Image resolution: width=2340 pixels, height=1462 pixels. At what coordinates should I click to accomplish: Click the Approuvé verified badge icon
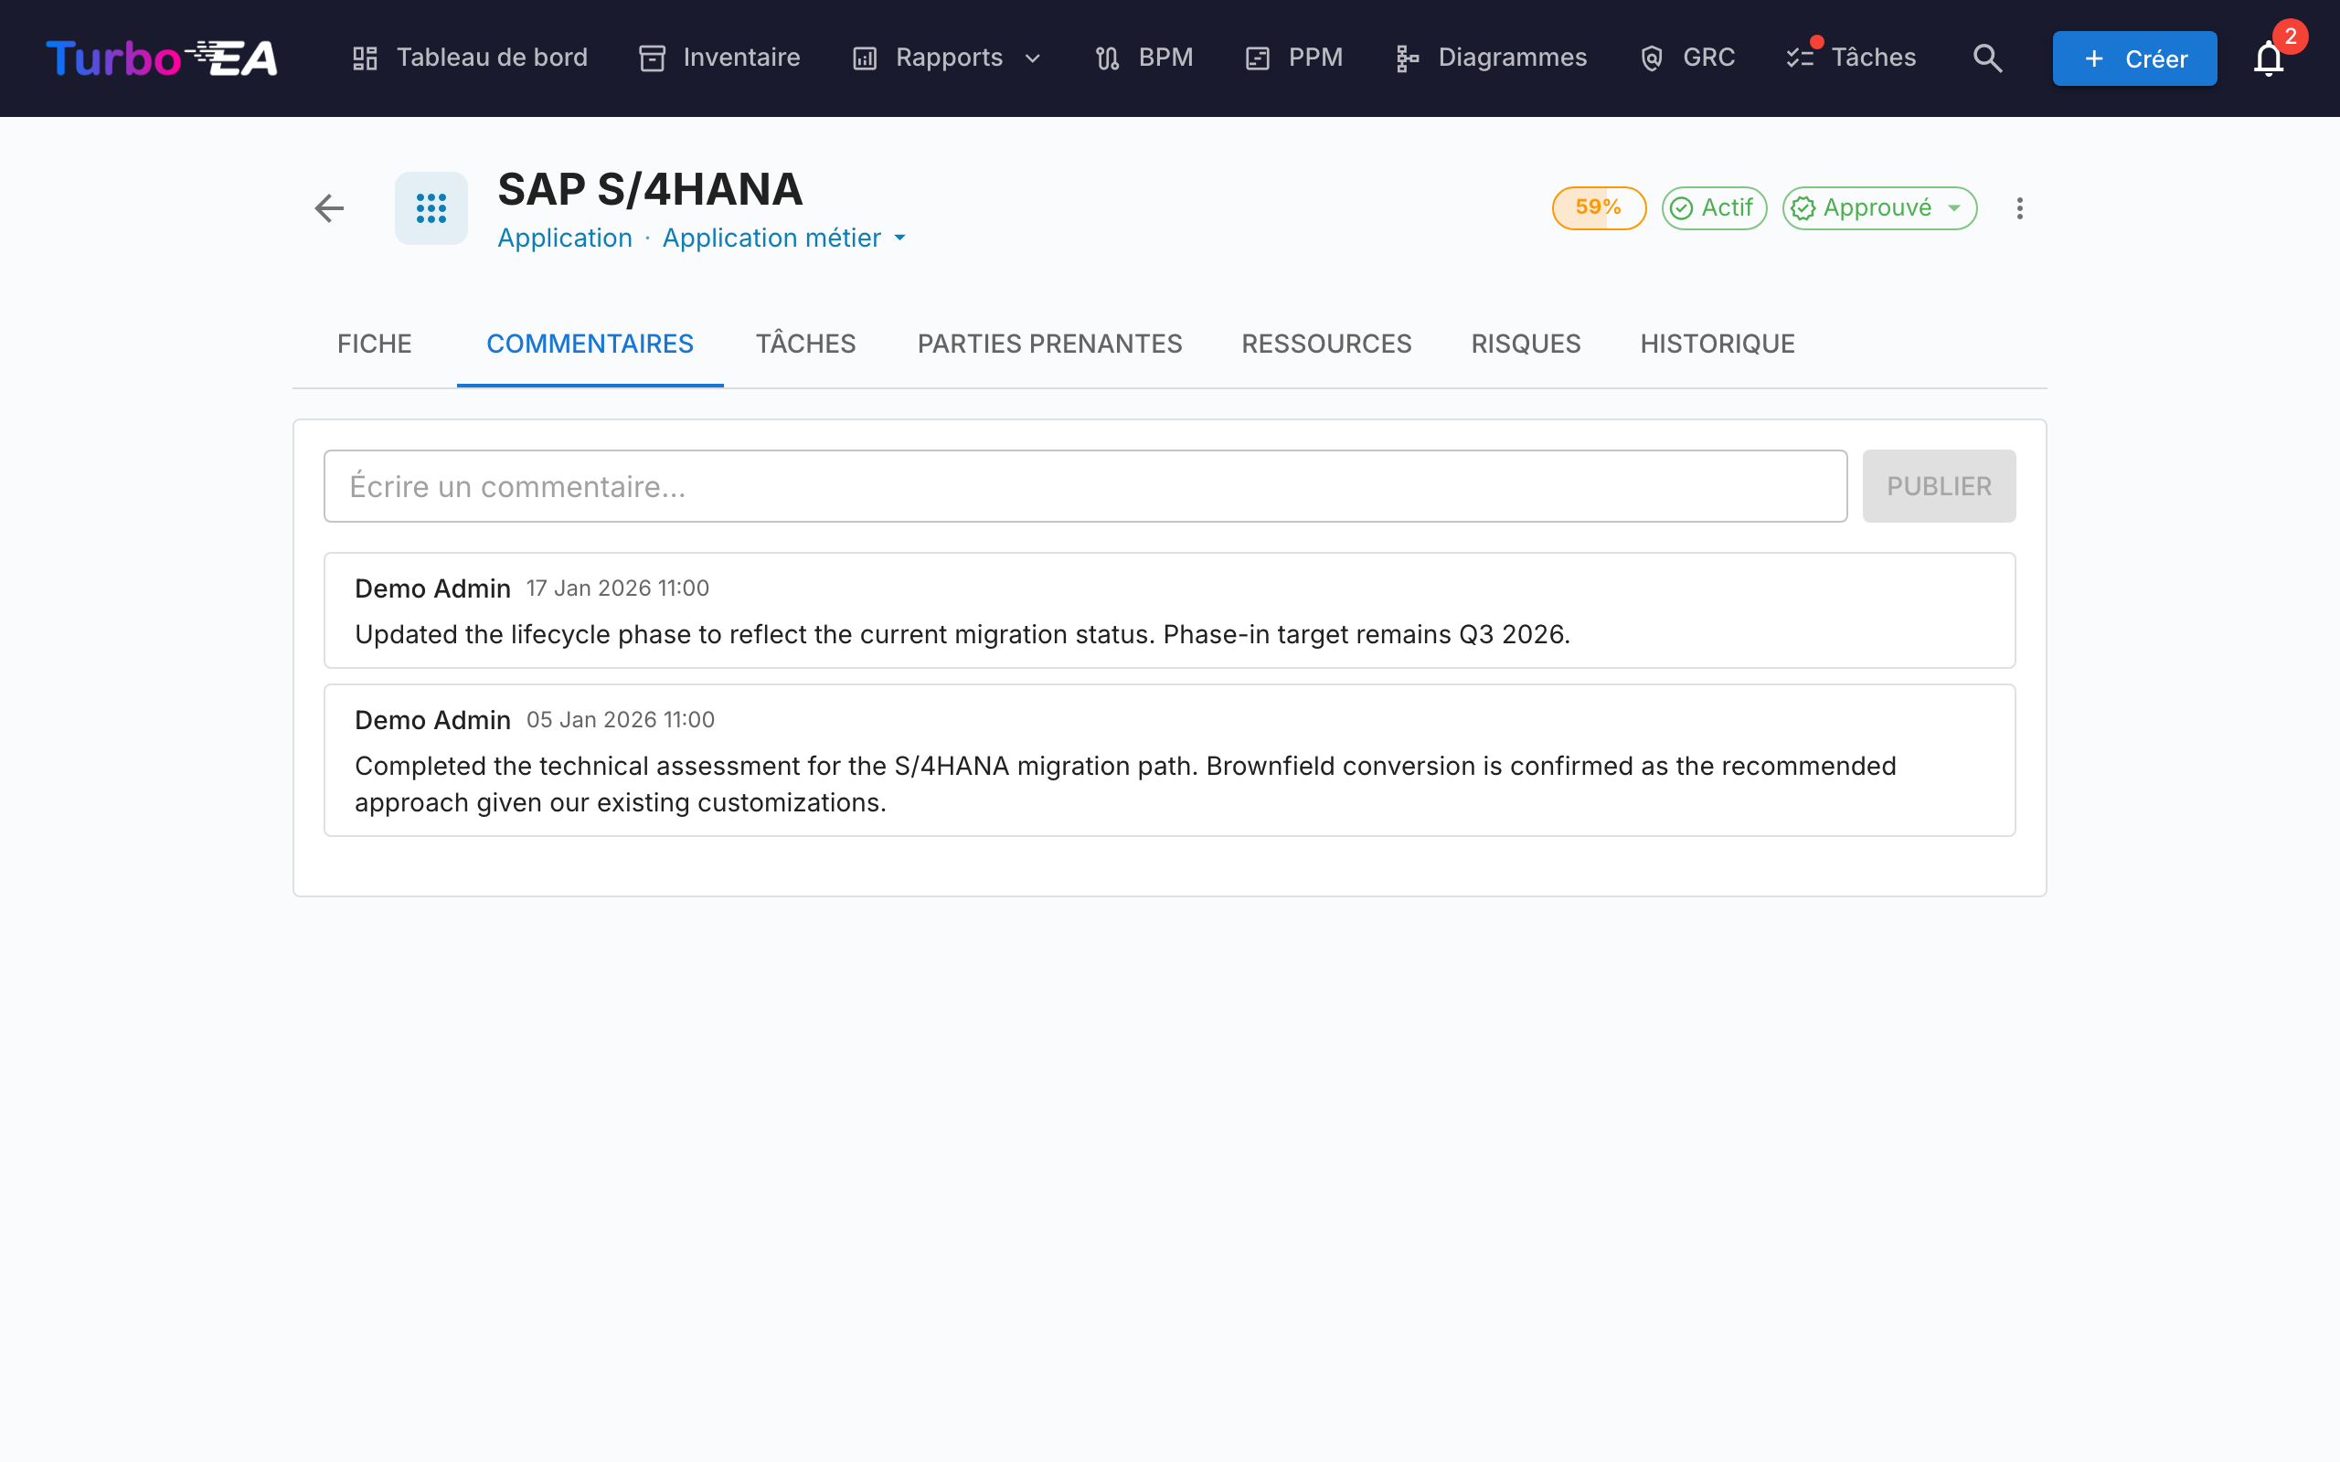(1803, 208)
